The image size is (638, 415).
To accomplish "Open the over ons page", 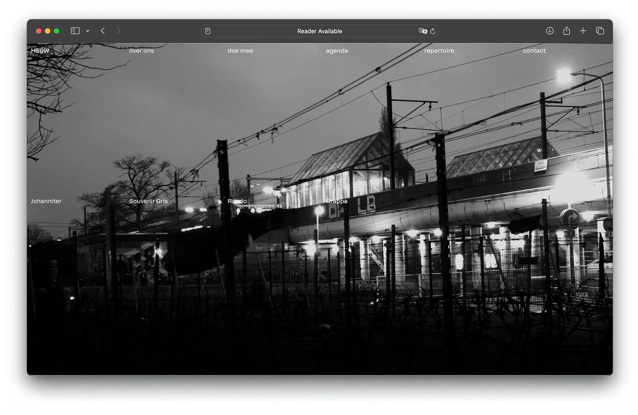I will (141, 51).
